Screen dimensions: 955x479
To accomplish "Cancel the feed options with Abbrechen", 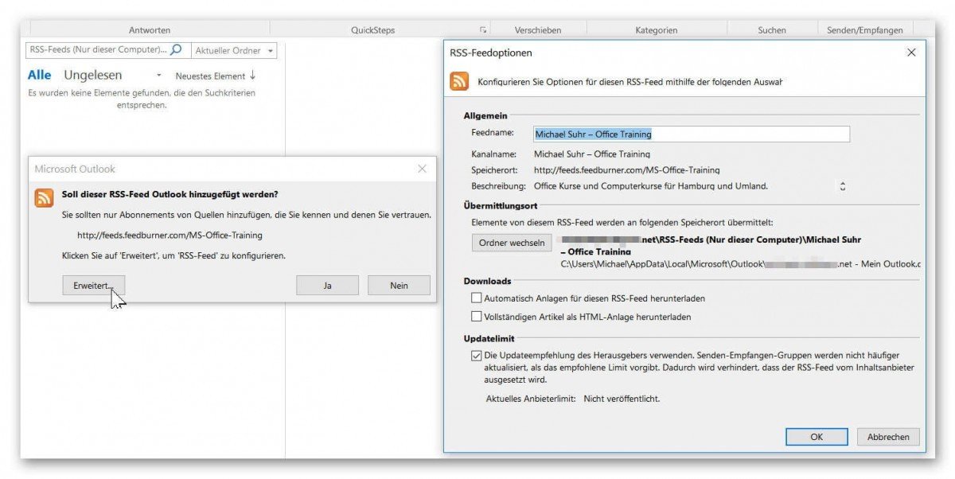I will pos(887,436).
